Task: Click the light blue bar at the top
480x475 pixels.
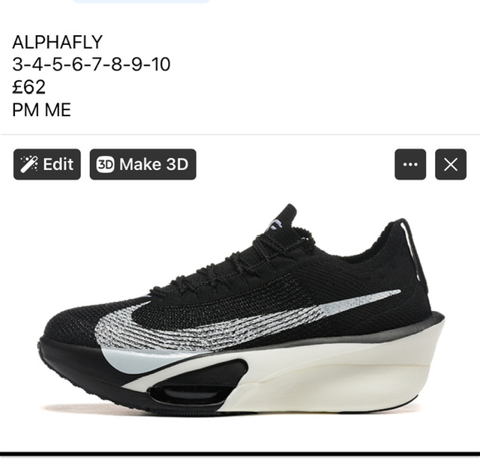Action: (x=141, y=1)
